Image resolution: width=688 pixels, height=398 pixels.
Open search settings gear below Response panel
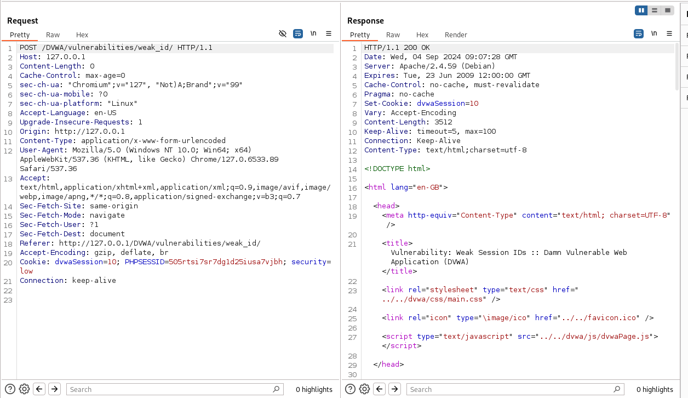tap(365, 389)
